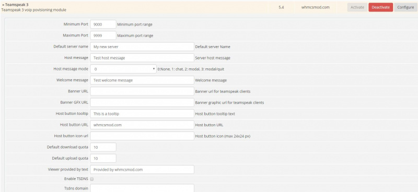Image resolution: width=418 pixels, height=192 pixels.
Task: Click the version number 5.4
Action: tap(281, 7)
